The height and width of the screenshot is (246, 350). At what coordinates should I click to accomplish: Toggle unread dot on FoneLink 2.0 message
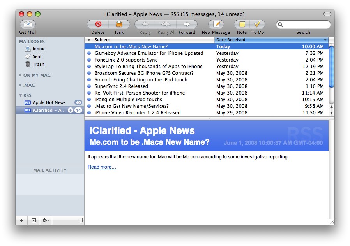[x=89, y=60]
